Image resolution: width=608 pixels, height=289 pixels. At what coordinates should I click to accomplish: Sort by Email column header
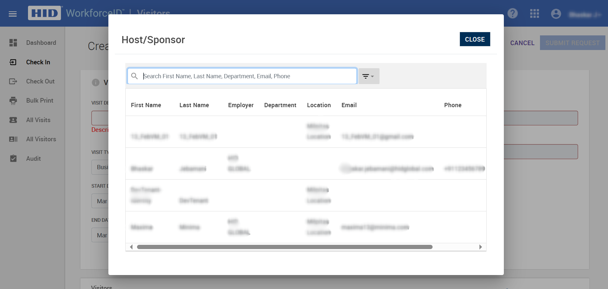(x=349, y=105)
